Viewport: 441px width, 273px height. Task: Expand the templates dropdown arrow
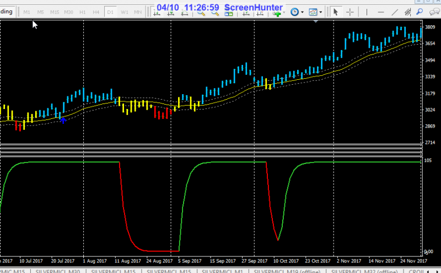pyautogui.click(x=321, y=12)
